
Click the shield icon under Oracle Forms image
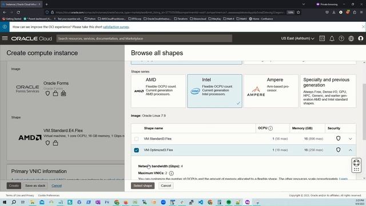click(x=47, y=93)
